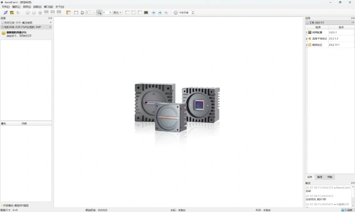
Task: Switch to the third bottom tab in task panel
Action: (x=330, y=177)
